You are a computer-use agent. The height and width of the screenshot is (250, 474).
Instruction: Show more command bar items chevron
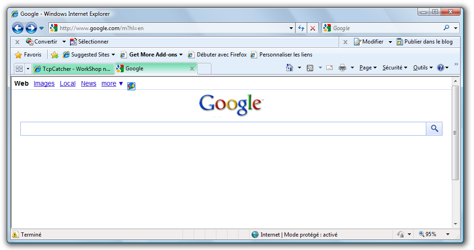pyautogui.click(x=456, y=64)
